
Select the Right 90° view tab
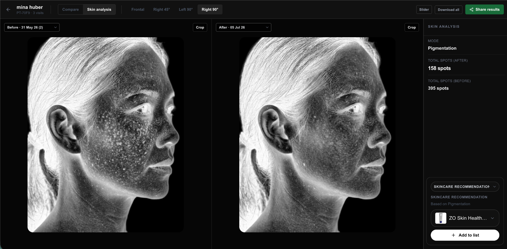(210, 10)
